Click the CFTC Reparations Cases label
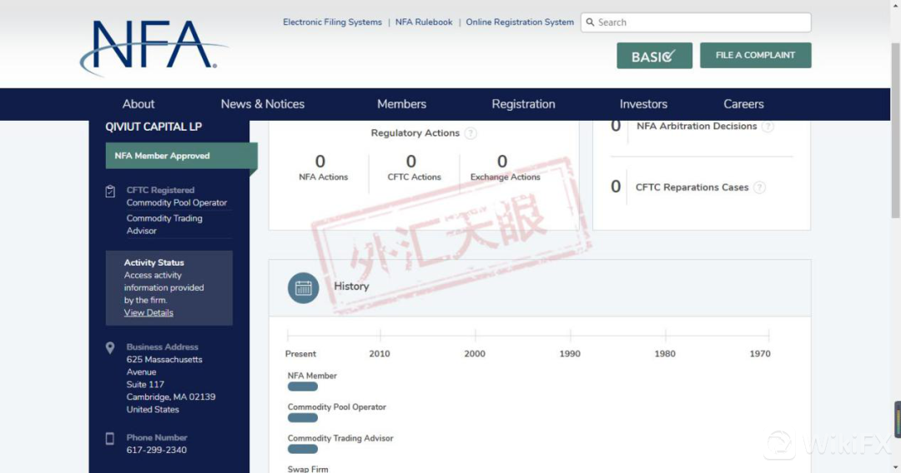The width and height of the screenshot is (901, 473). [x=692, y=187]
